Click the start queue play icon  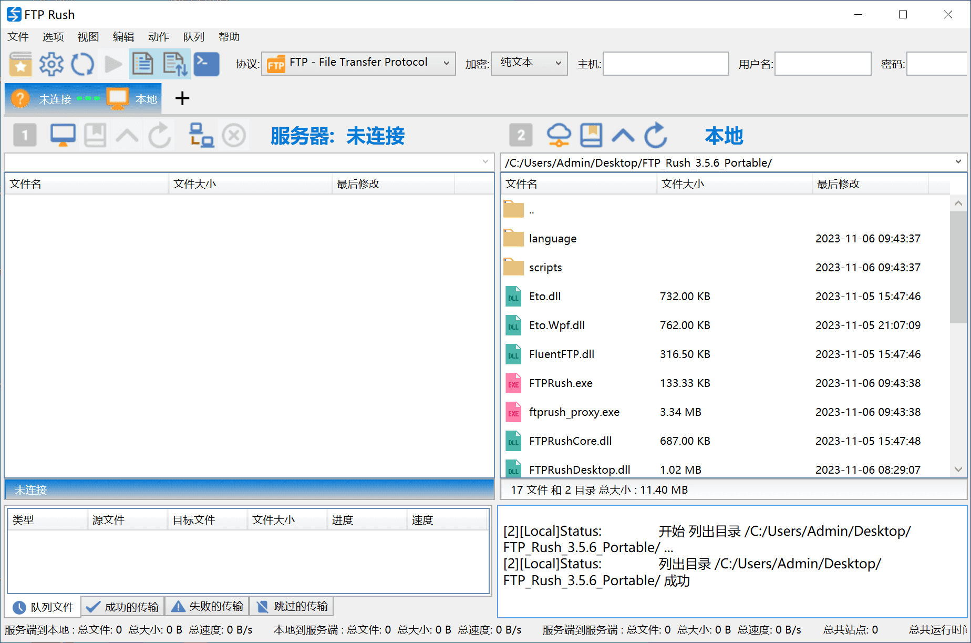[113, 64]
